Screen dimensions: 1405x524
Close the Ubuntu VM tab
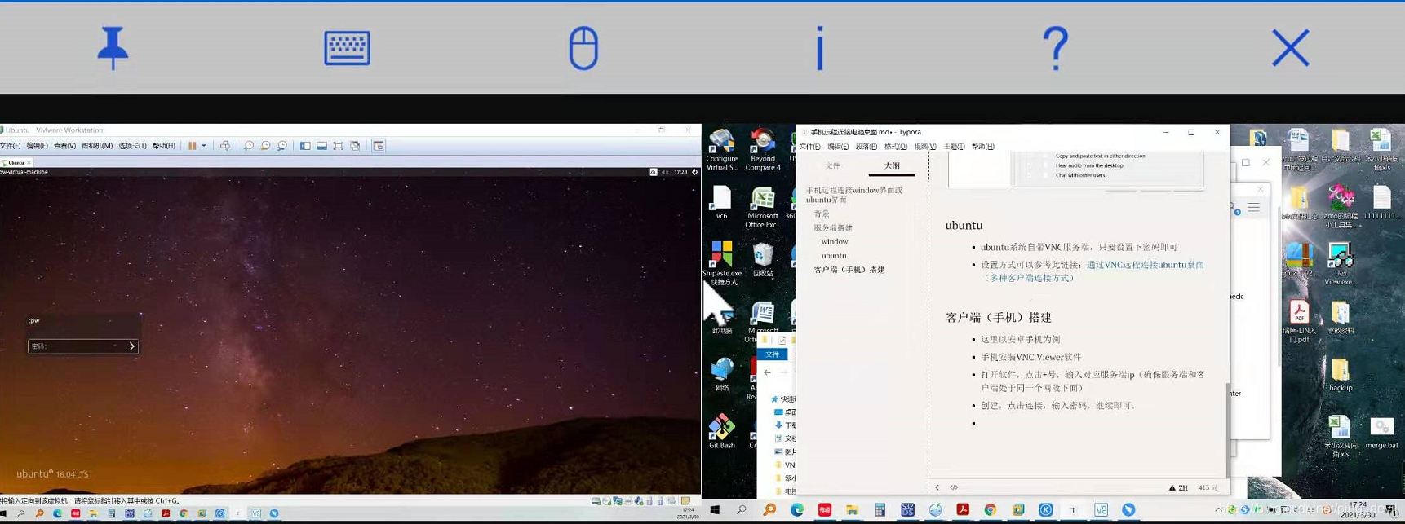(x=29, y=163)
